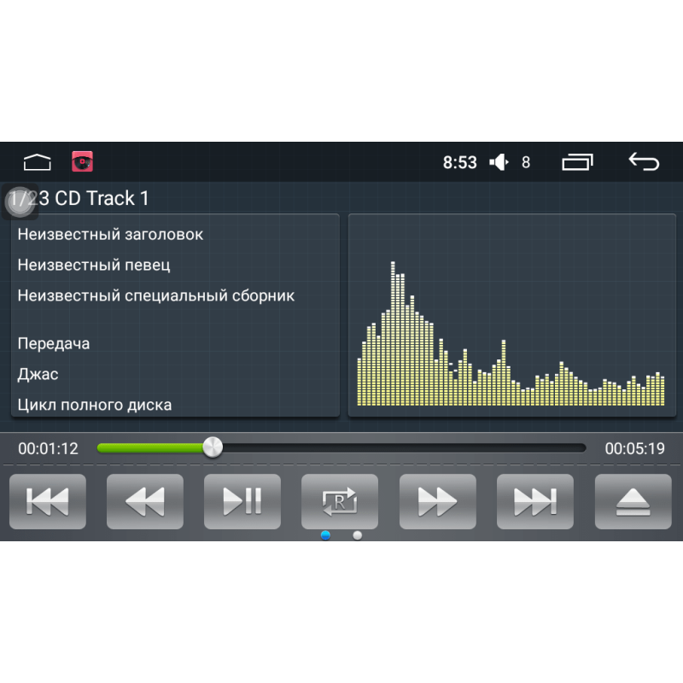Go back using the return arrow

(644, 161)
